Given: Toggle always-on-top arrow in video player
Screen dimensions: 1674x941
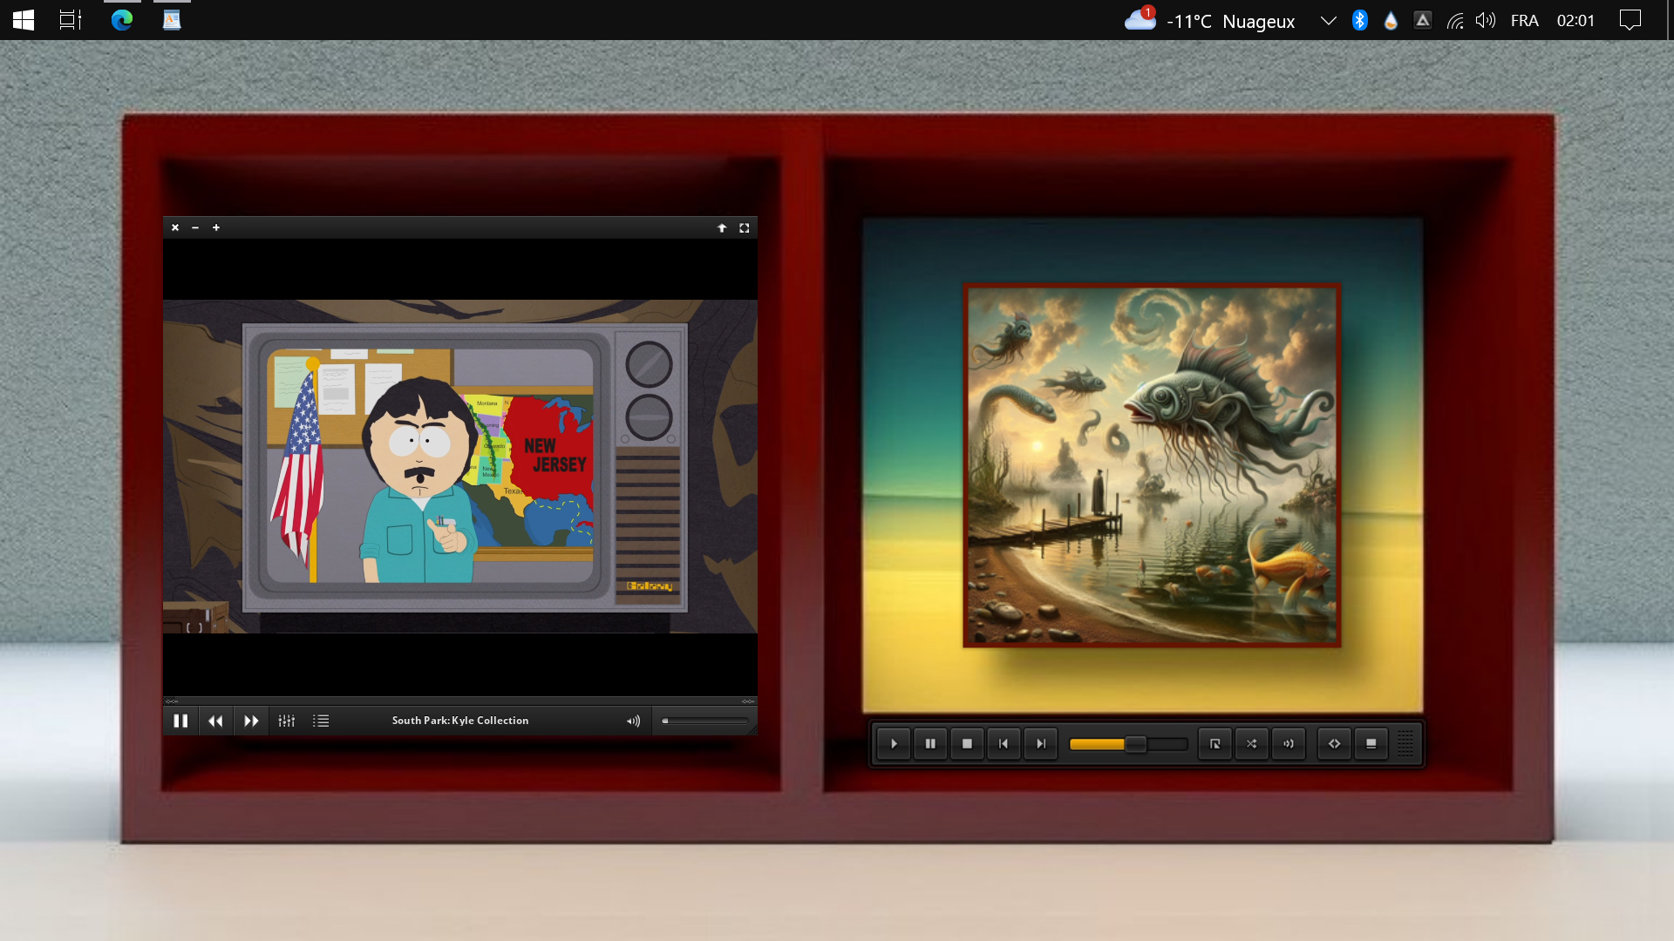Looking at the screenshot, I should click(722, 227).
